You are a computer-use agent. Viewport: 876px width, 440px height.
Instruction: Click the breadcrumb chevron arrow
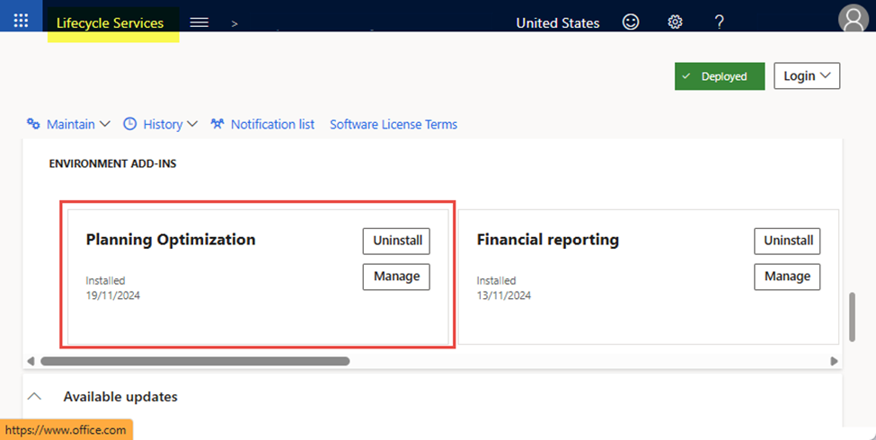coord(234,24)
